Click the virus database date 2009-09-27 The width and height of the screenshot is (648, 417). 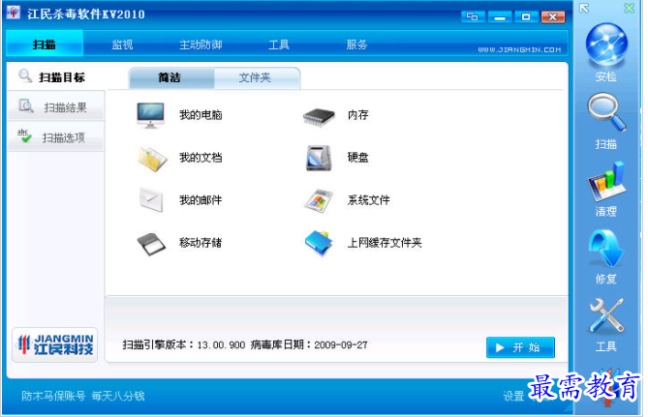point(341,345)
